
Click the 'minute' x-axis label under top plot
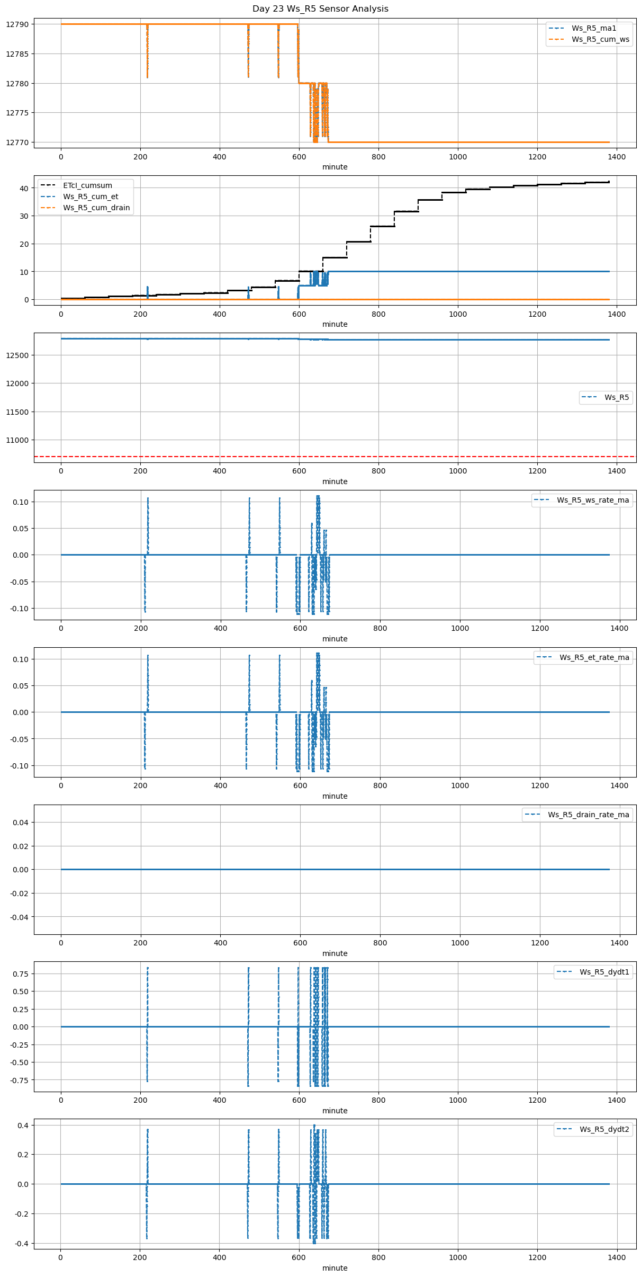335,167
